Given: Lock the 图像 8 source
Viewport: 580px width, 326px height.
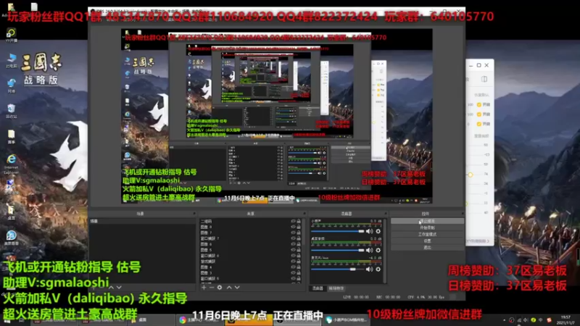Looking at the screenshot, I should [x=299, y=227].
